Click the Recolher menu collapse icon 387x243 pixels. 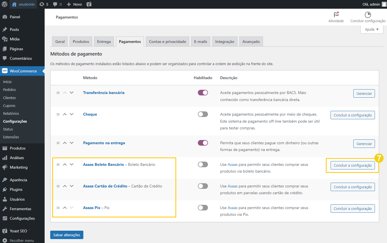[5, 240]
